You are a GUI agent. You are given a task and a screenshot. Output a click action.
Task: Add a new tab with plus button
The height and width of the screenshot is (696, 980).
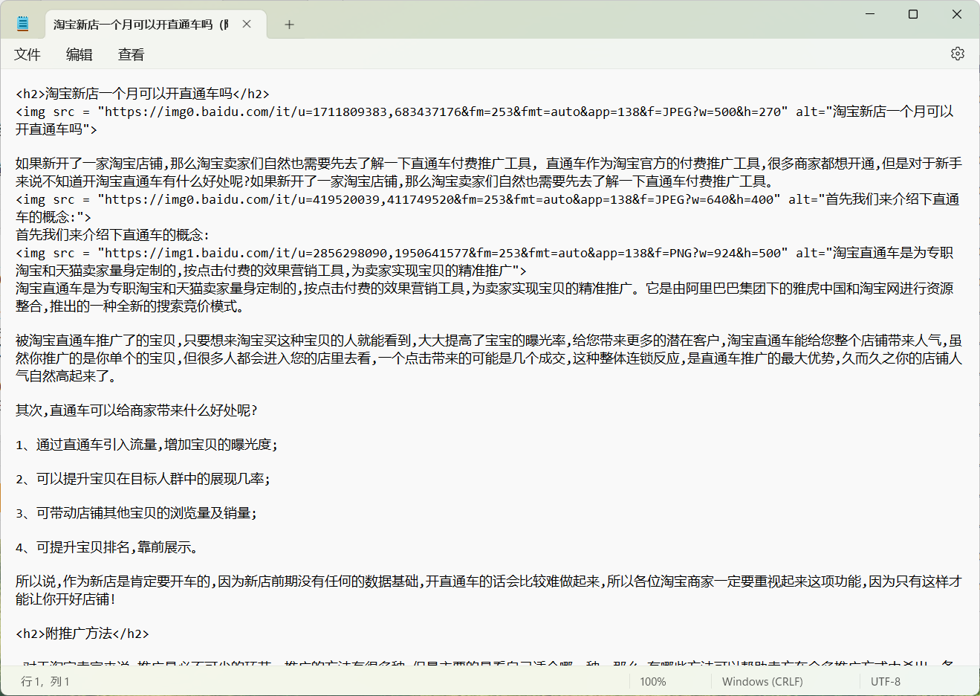(289, 25)
